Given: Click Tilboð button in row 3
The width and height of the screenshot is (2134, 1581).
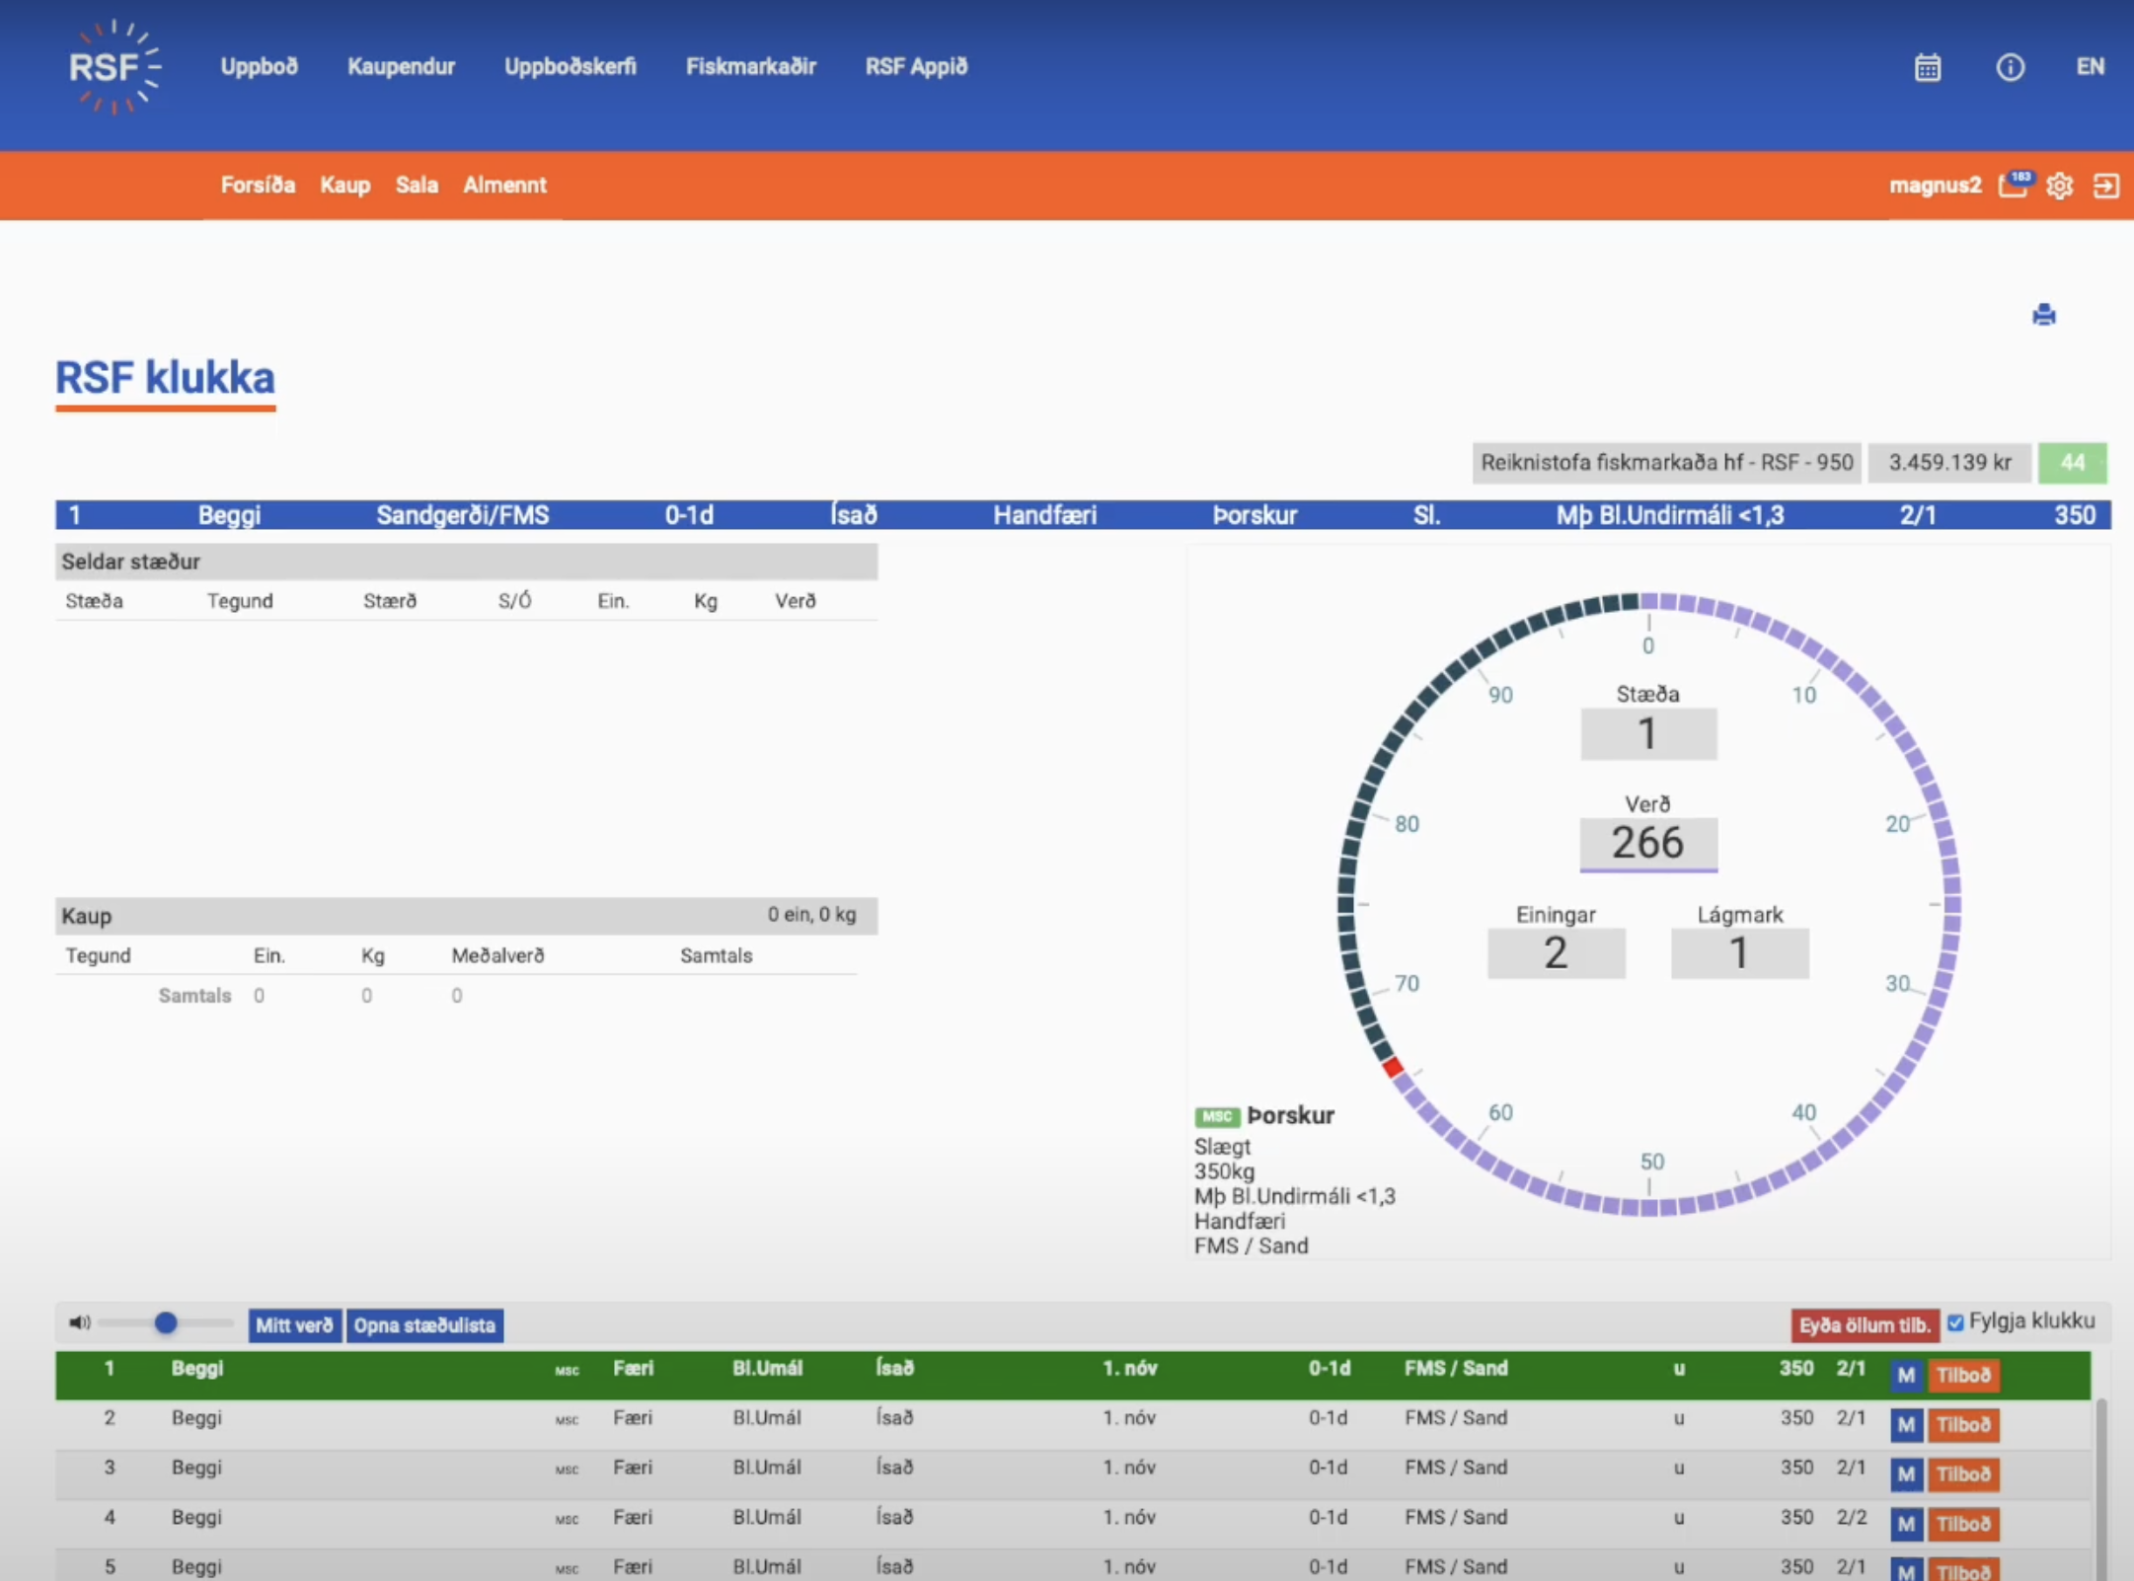Looking at the screenshot, I should click(x=1963, y=1473).
